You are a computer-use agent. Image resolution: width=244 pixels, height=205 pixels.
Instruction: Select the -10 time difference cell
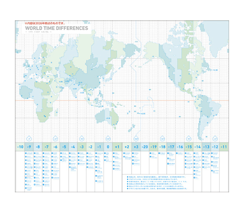click(20, 147)
